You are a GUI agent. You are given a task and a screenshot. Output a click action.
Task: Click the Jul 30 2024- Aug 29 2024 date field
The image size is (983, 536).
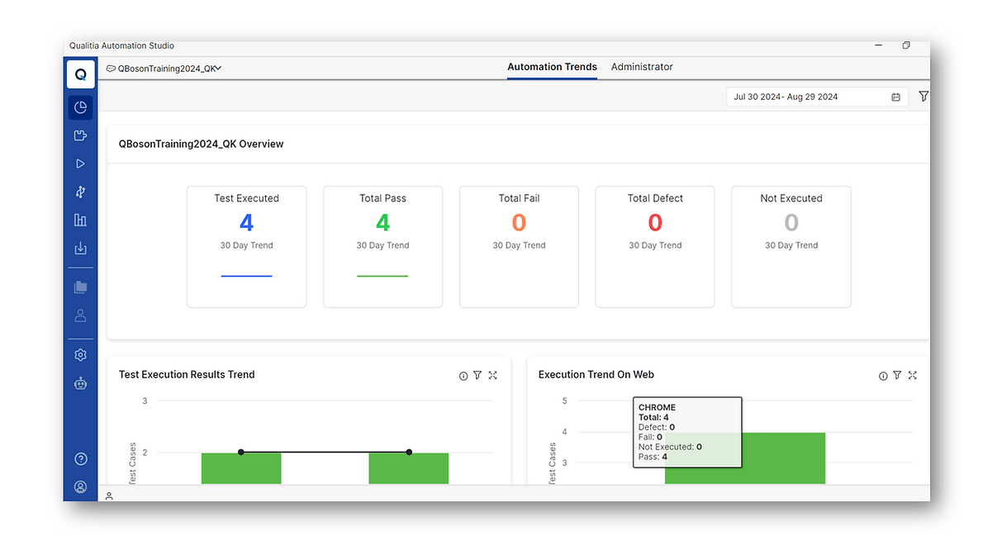point(817,97)
